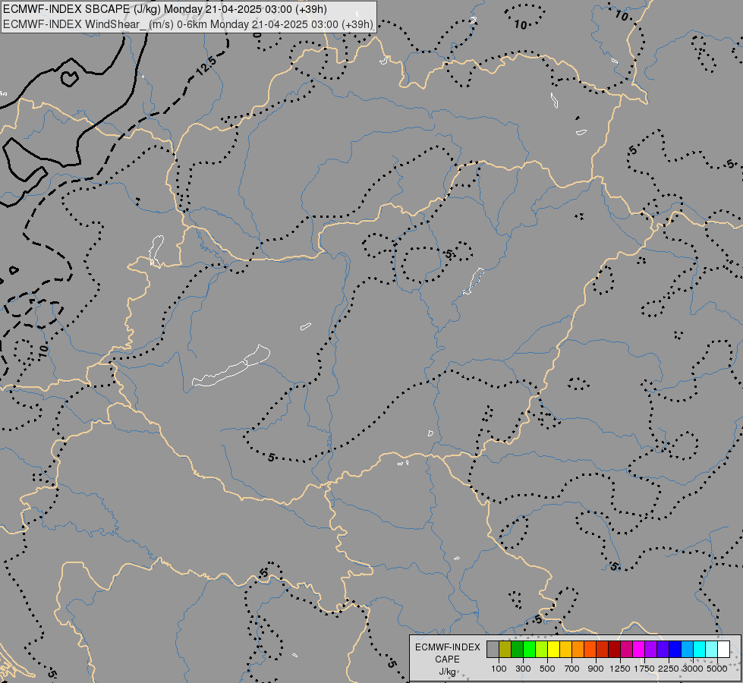Click the bright magenta swatch left of the 1750 tick

(639, 649)
